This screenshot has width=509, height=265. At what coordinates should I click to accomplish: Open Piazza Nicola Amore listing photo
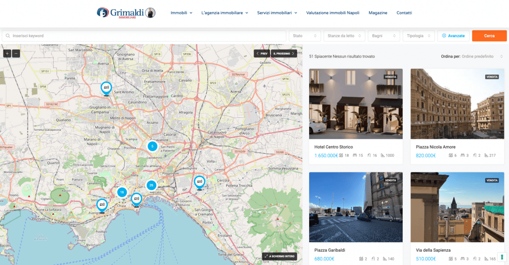click(x=457, y=103)
